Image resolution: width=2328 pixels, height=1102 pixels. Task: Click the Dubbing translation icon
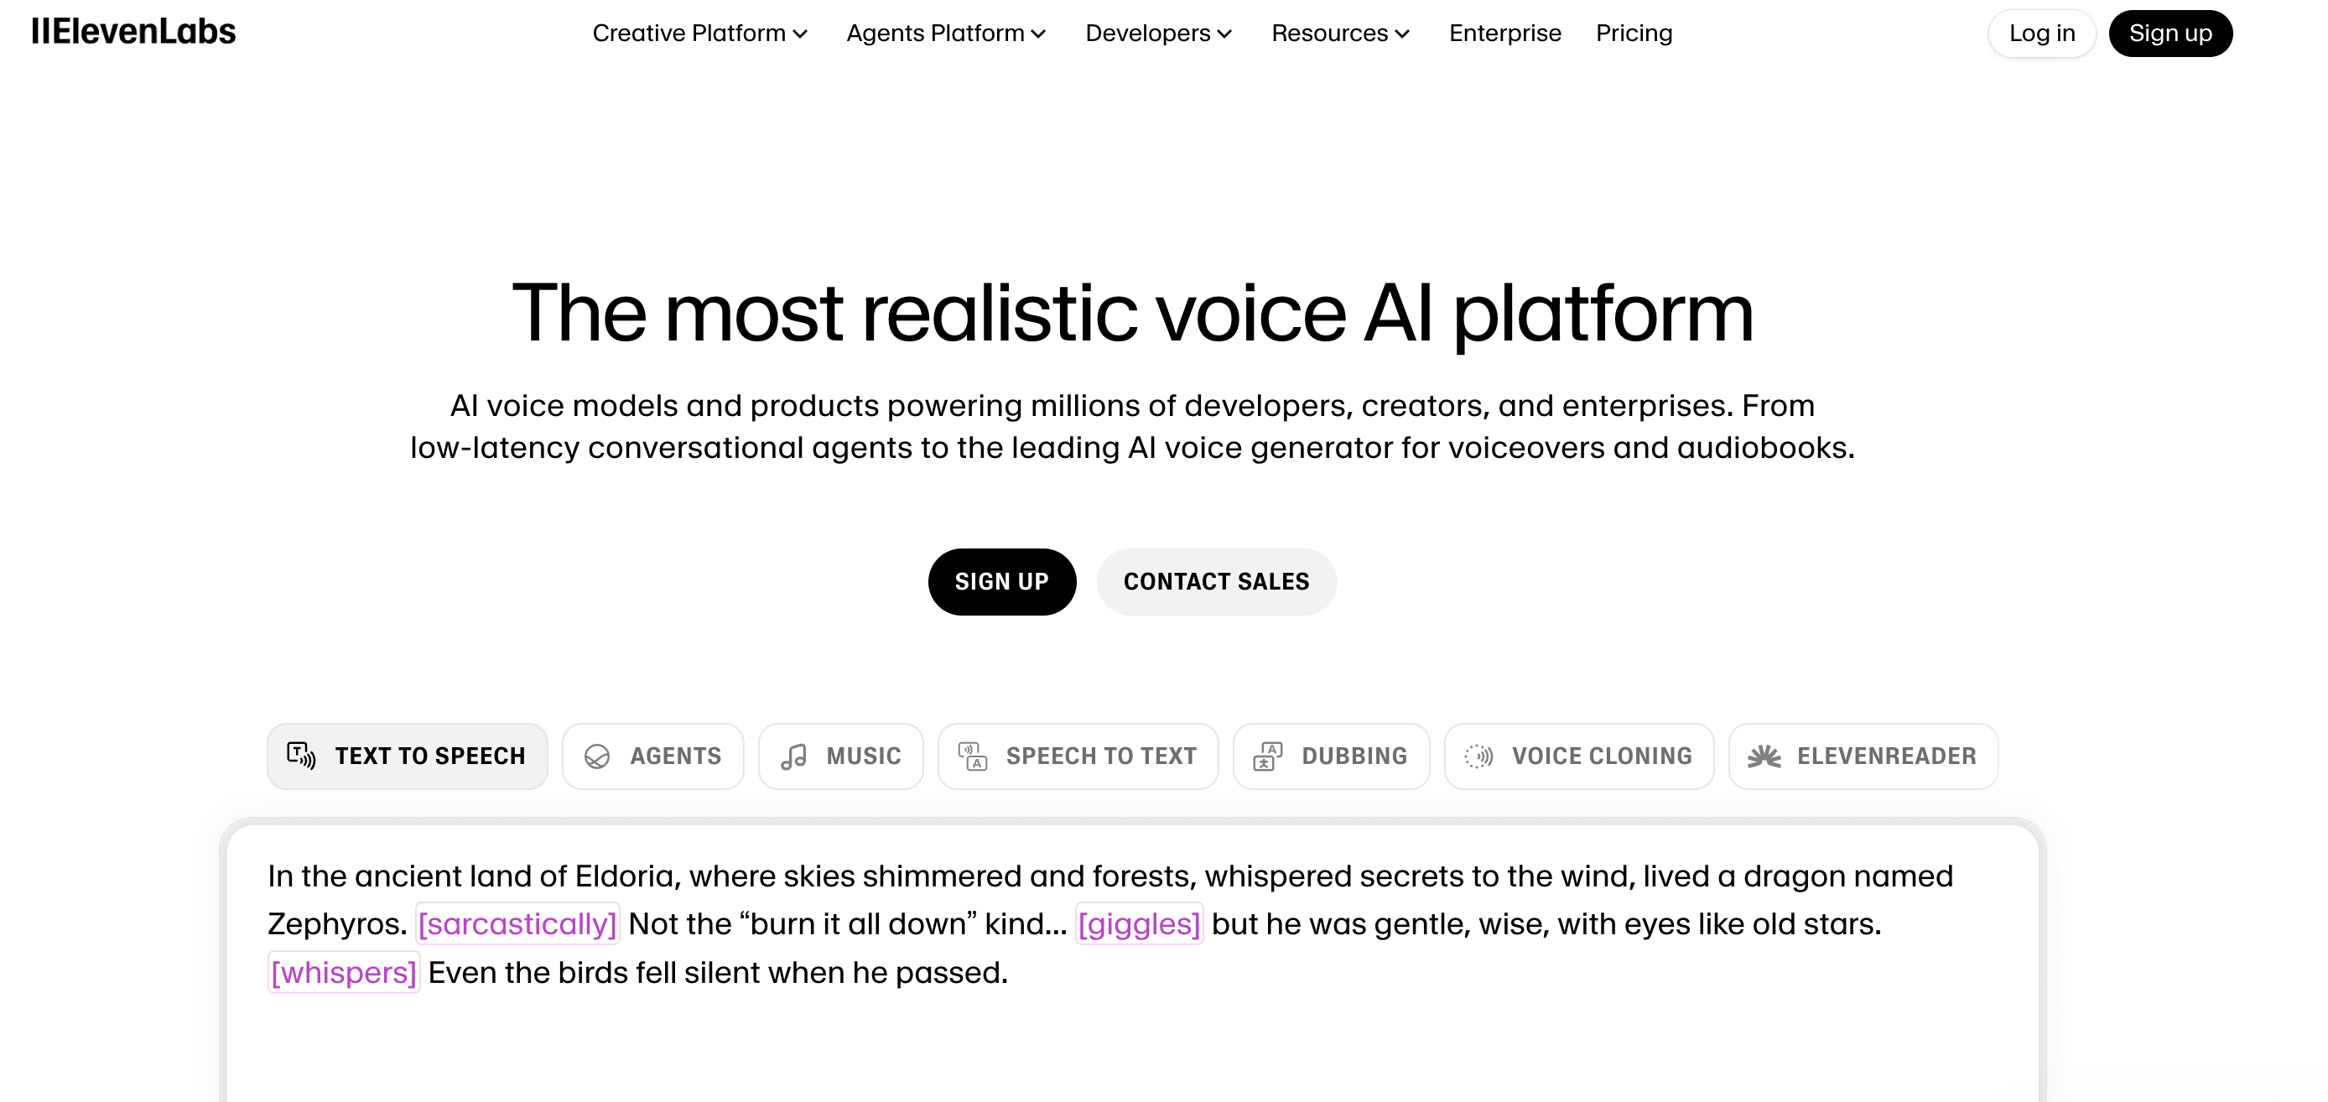1268,756
